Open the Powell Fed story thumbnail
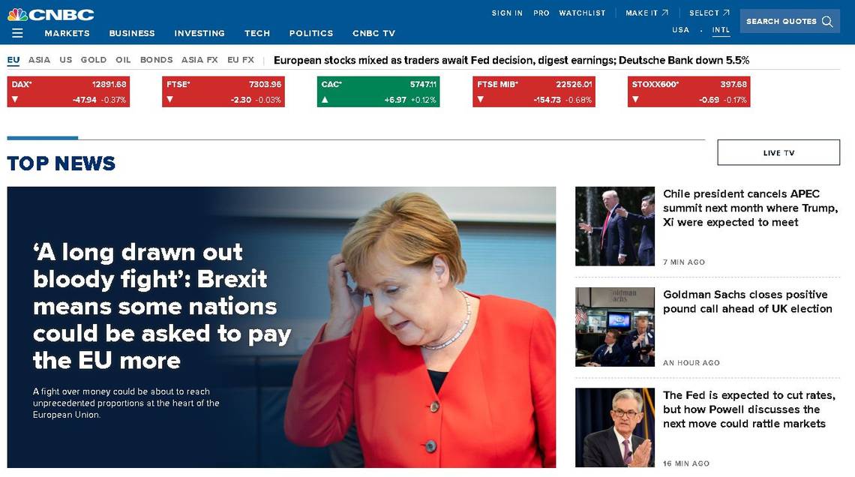 click(x=615, y=427)
